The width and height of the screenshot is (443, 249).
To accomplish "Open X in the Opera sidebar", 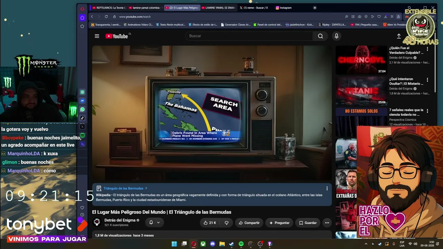I will (x=82, y=127).
